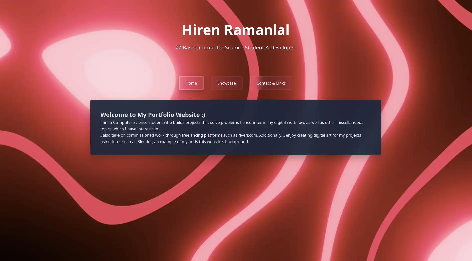Screen dimensions: 472x261
Task: Click the fiverr.com link in the description
Action: [x=248, y=135]
